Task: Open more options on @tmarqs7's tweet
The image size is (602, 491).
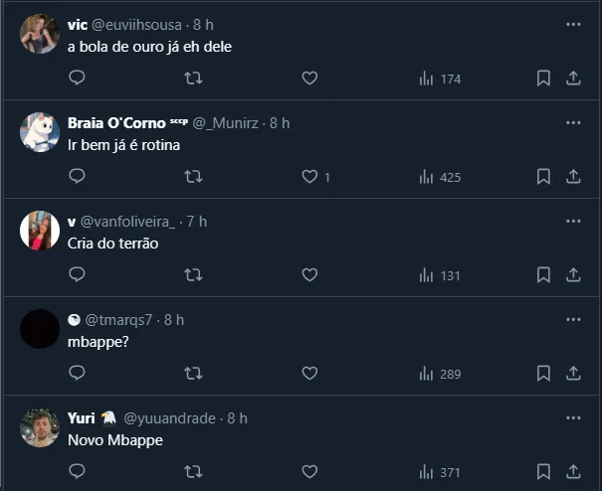Action: (x=573, y=319)
